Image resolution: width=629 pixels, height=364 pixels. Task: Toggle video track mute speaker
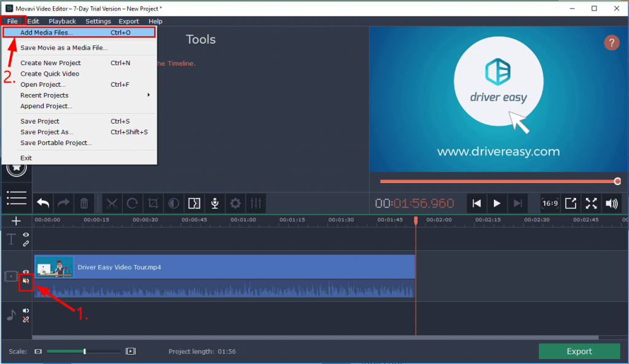tap(26, 281)
